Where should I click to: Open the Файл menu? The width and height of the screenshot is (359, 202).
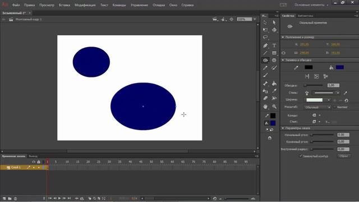[x=16, y=5]
